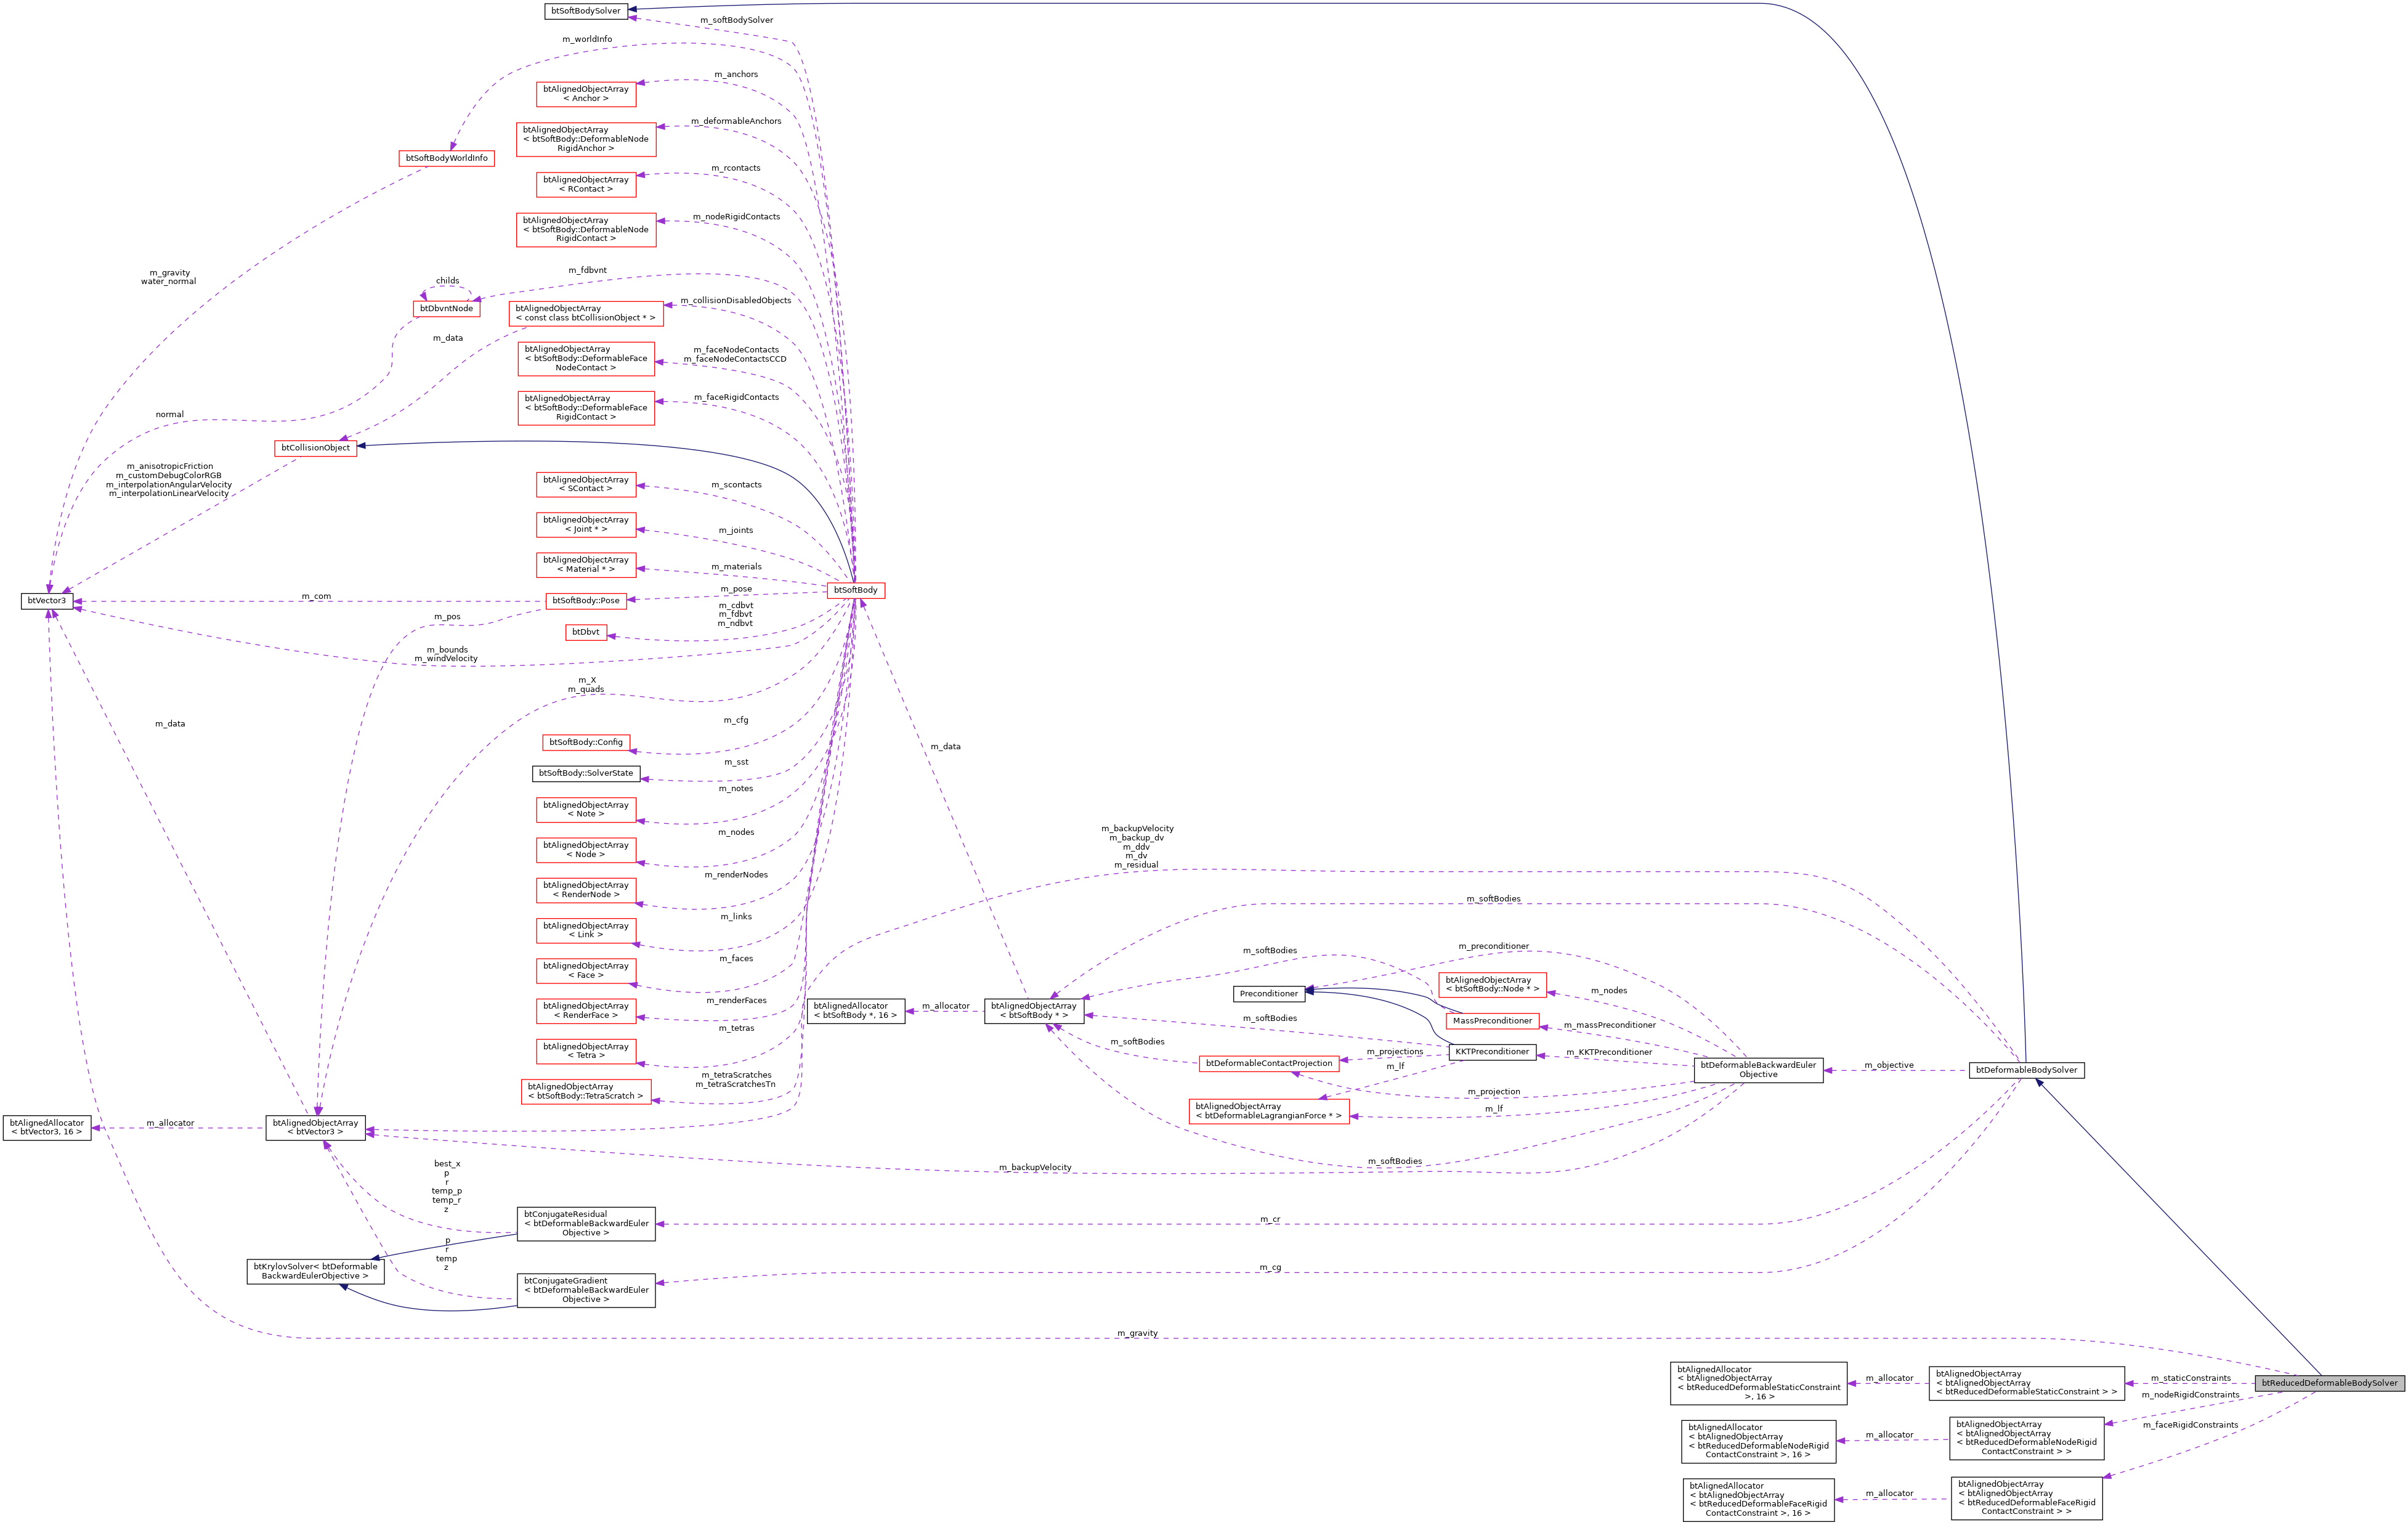Open btAlignedObjectArray < RenderNode > node
Screen dimensions: 2408x1525
coord(586,890)
